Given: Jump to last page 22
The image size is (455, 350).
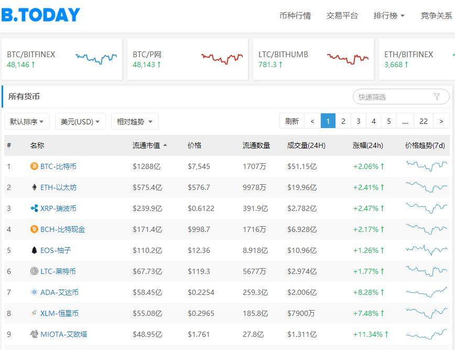Looking at the screenshot, I should tap(424, 121).
